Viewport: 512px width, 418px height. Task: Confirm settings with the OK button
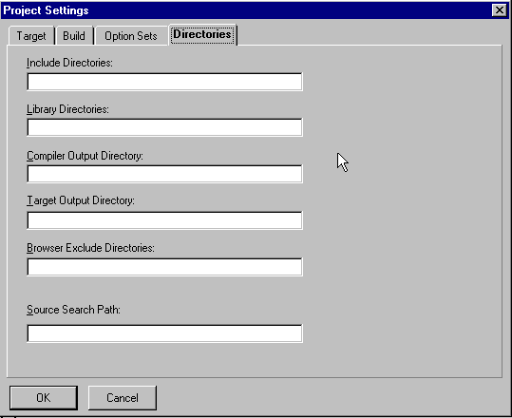(x=44, y=398)
